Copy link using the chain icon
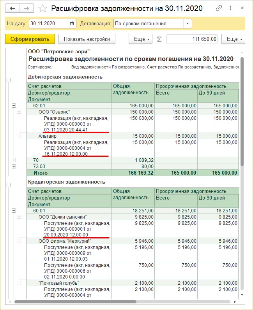Image resolution: width=253 pixels, height=310 pixels. 219,8
